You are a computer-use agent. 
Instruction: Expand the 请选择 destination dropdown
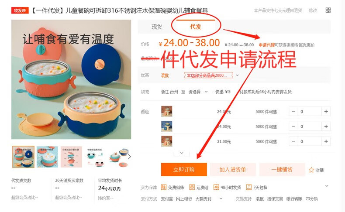click(x=198, y=92)
